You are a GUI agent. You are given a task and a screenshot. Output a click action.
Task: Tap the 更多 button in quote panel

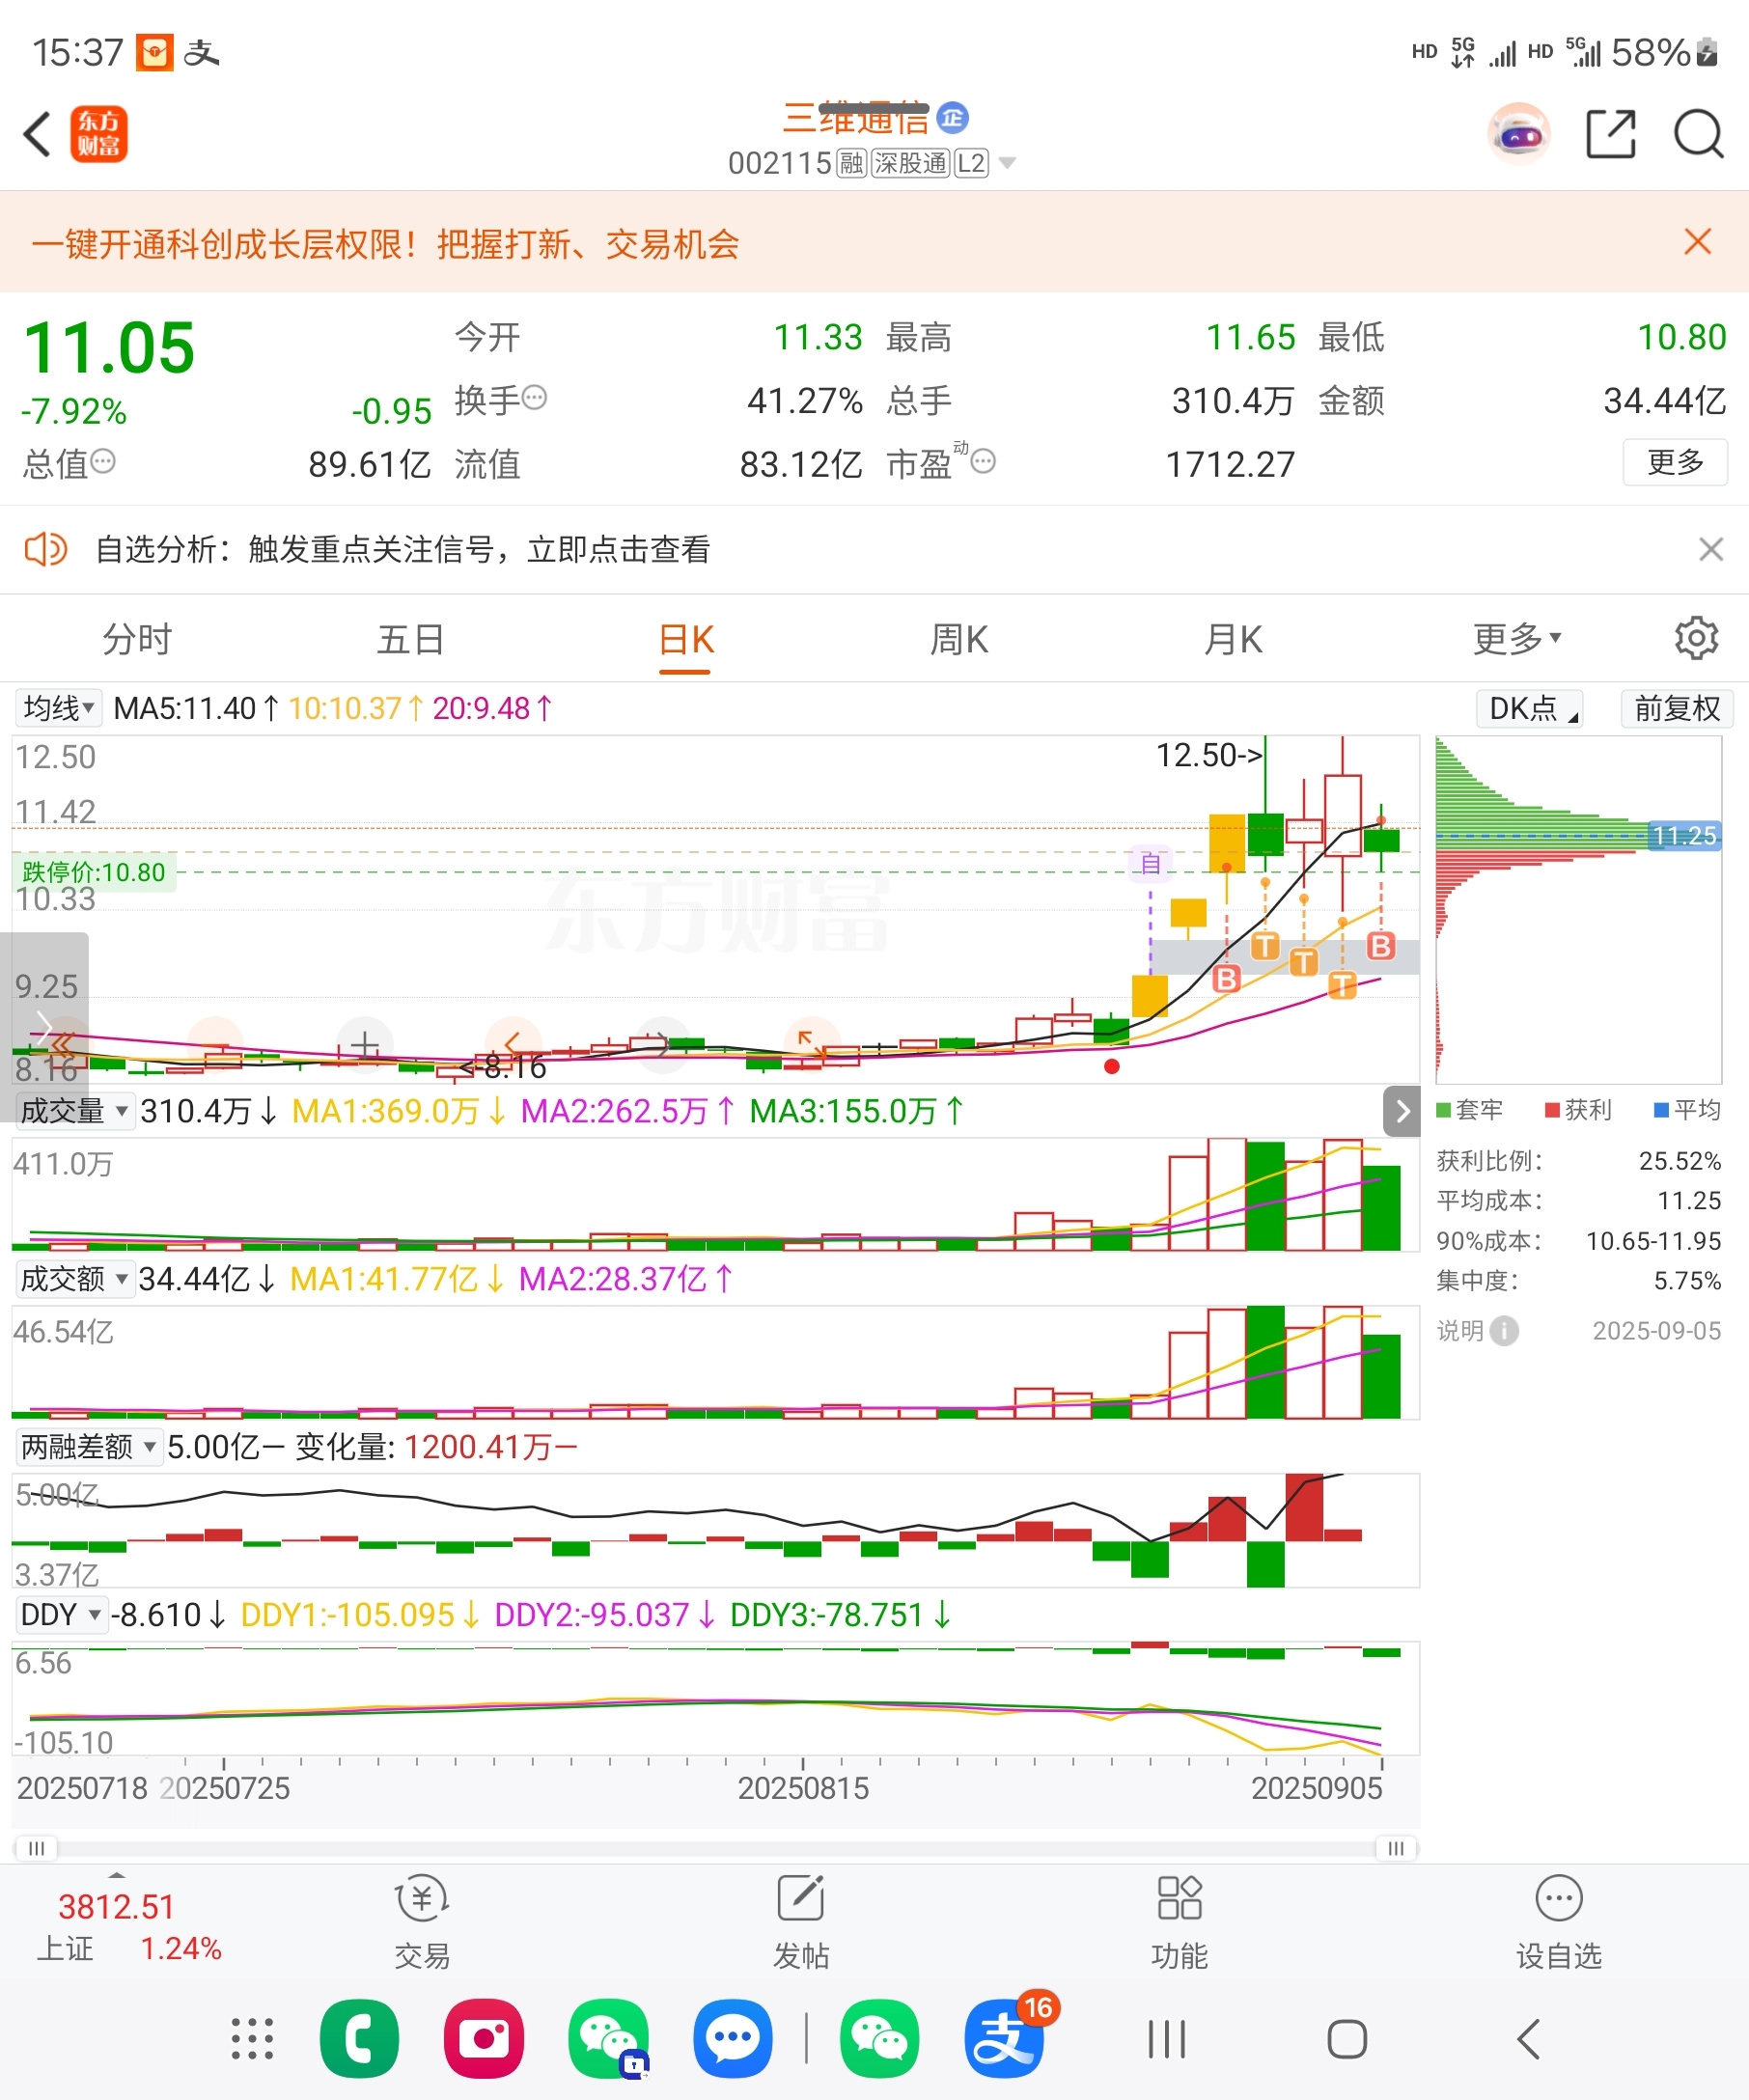(x=1675, y=462)
